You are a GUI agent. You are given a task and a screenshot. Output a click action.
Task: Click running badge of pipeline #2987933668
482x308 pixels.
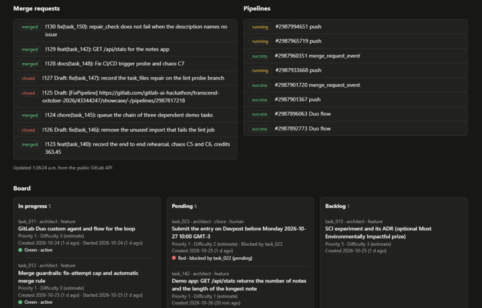260,71
